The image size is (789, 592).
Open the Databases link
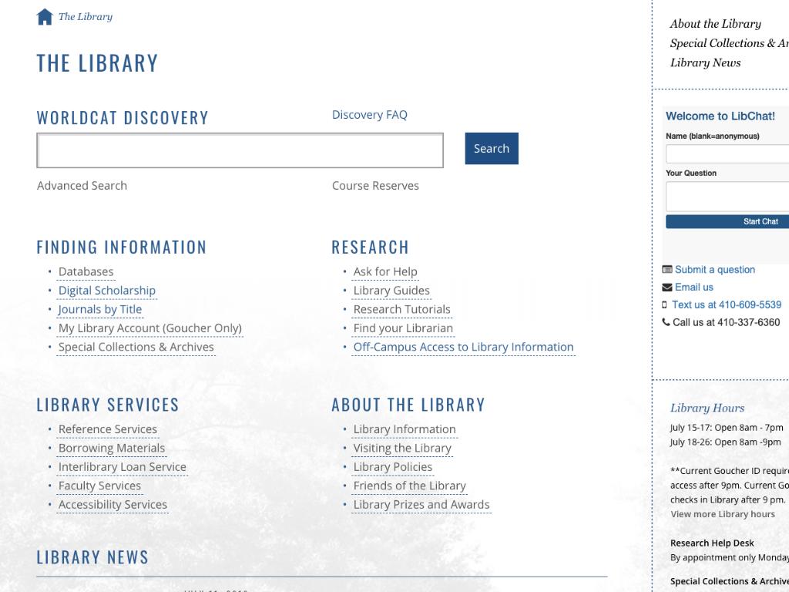click(x=86, y=272)
